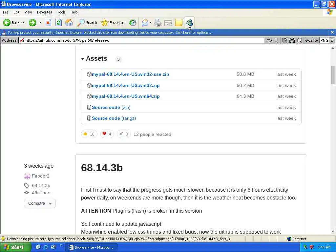336x252 pixels.
Task: Click the Stop loading icon
Action: pos(48,23)
